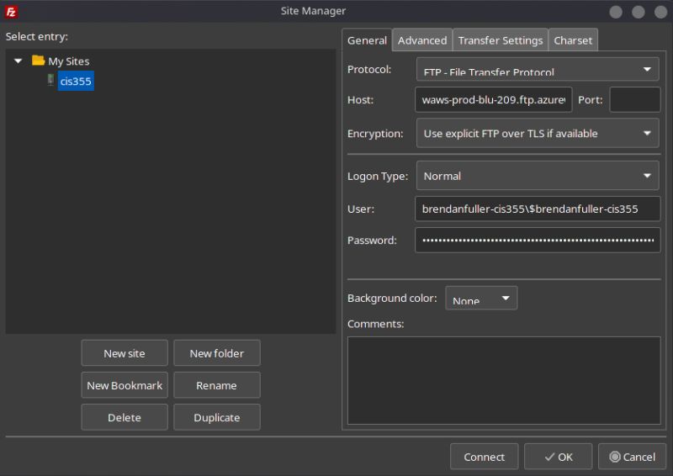673x476 pixels.
Task: Collapse the My Sites tree node
Action: (x=18, y=61)
